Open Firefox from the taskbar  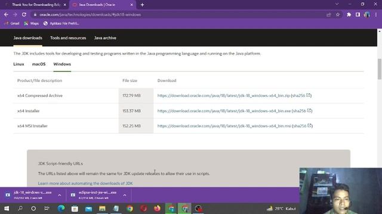[157, 209]
